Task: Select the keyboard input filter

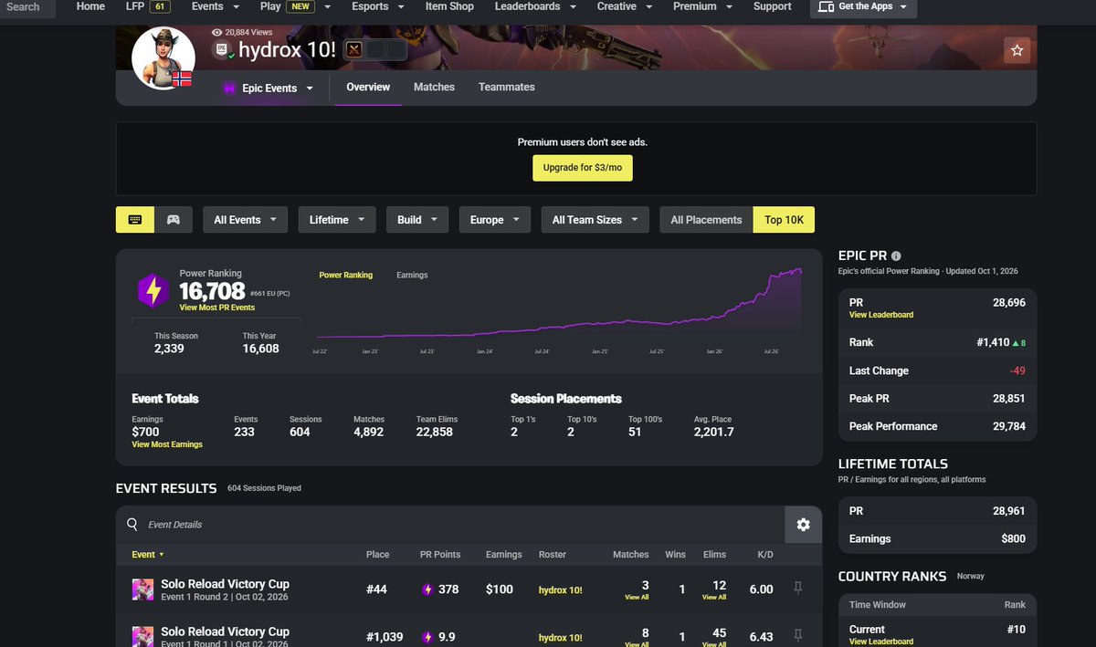Action: (135, 220)
